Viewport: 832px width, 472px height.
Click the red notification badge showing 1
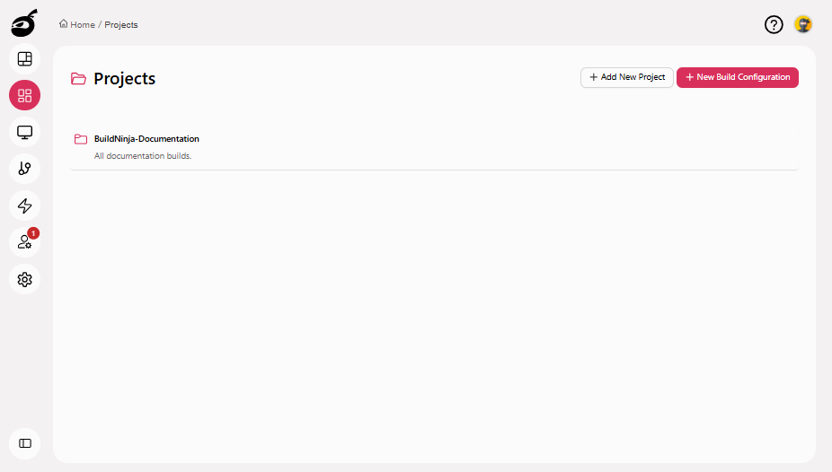(x=33, y=233)
